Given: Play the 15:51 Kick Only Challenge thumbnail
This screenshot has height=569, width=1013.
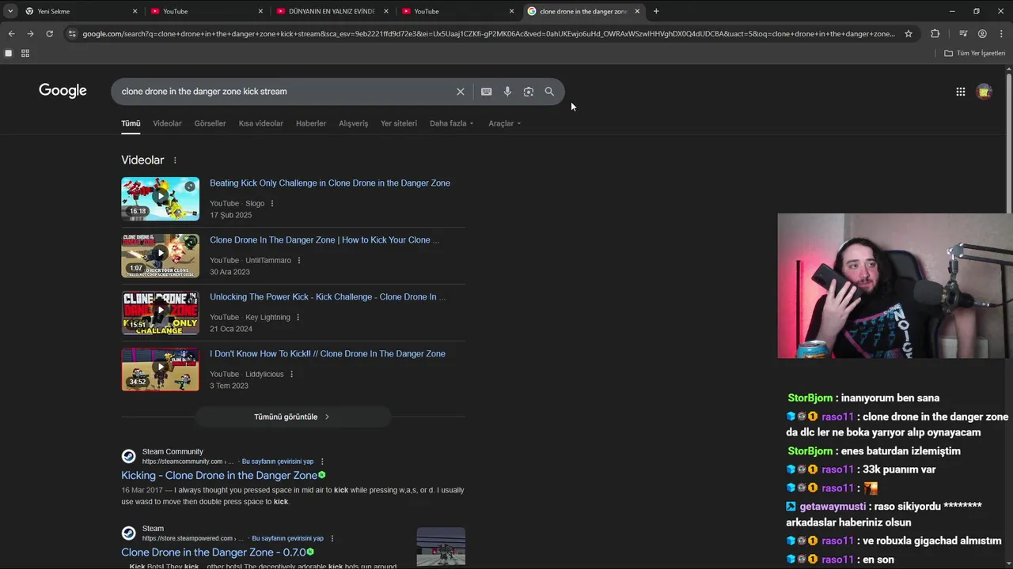Looking at the screenshot, I should tap(160, 312).
